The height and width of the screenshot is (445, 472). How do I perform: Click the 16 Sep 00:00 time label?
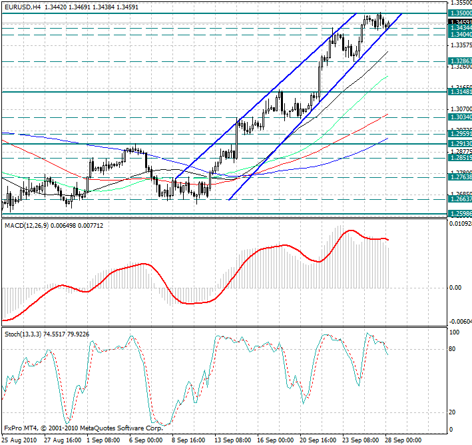point(276,440)
